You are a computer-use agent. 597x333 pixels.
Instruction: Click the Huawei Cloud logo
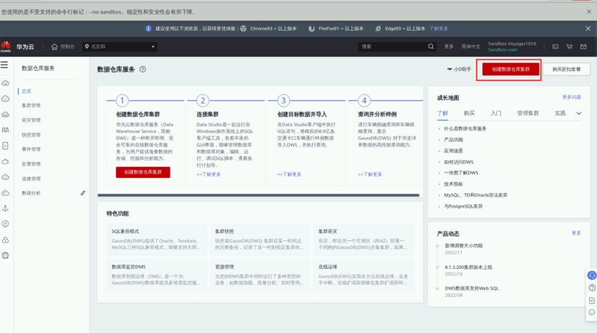click(6, 46)
